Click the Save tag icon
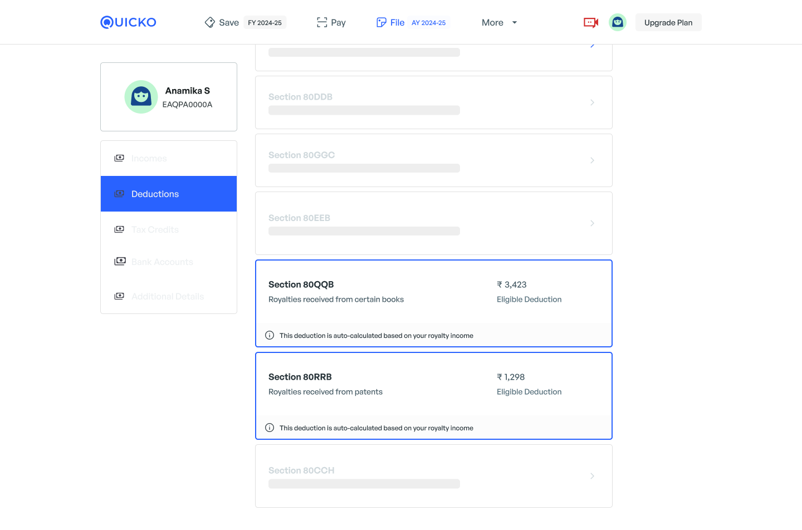802x530 pixels. (209, 22)
